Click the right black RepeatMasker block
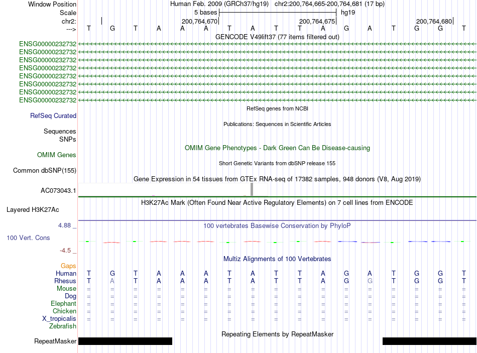Viewport: 477px width, 353px height. (429, 341)
